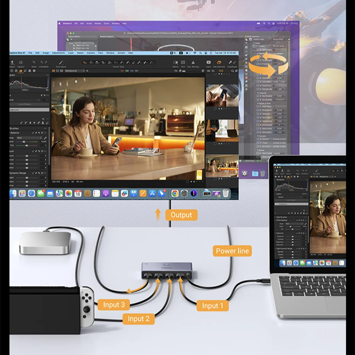Open the Adjustments menu

coord(58,53)
